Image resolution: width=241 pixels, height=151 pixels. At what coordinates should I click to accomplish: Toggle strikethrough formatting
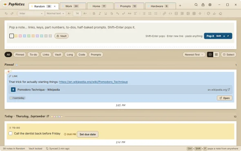(112, 13)
